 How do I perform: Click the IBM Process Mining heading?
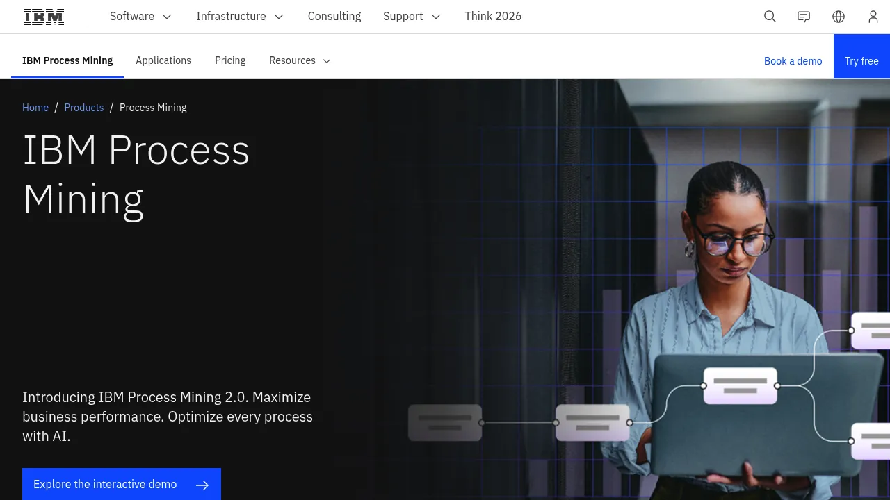click(136, 174)
